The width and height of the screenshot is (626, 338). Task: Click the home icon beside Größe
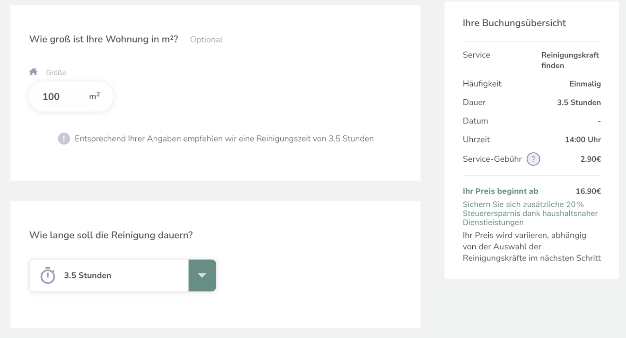point(34,72)
